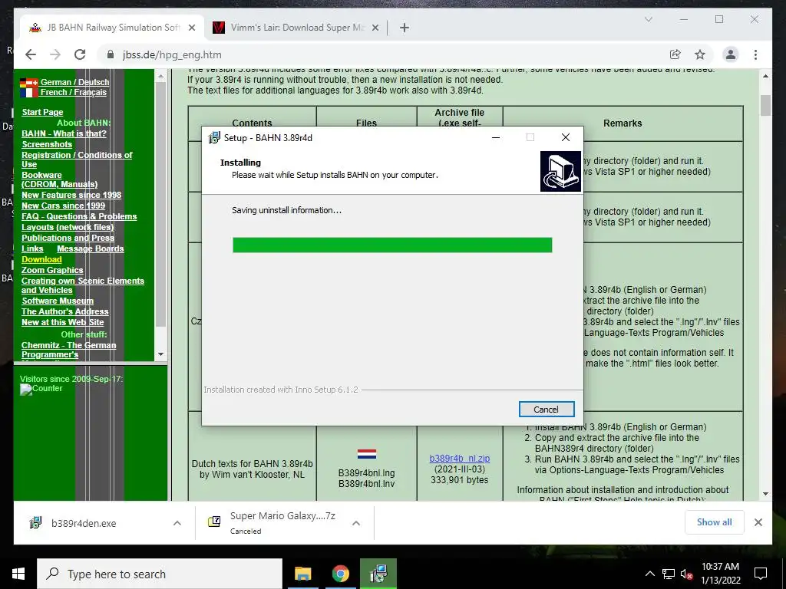Open New Features since 1998 link
The image size is (786, 589).
[x=71, y=195]
